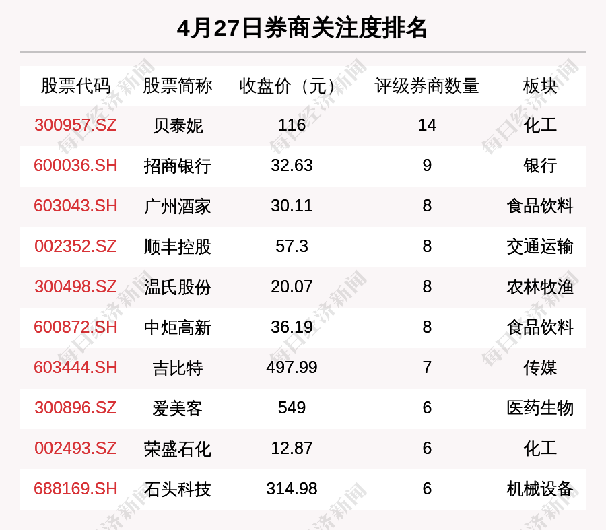Click closing price 116

click(292, 125)
